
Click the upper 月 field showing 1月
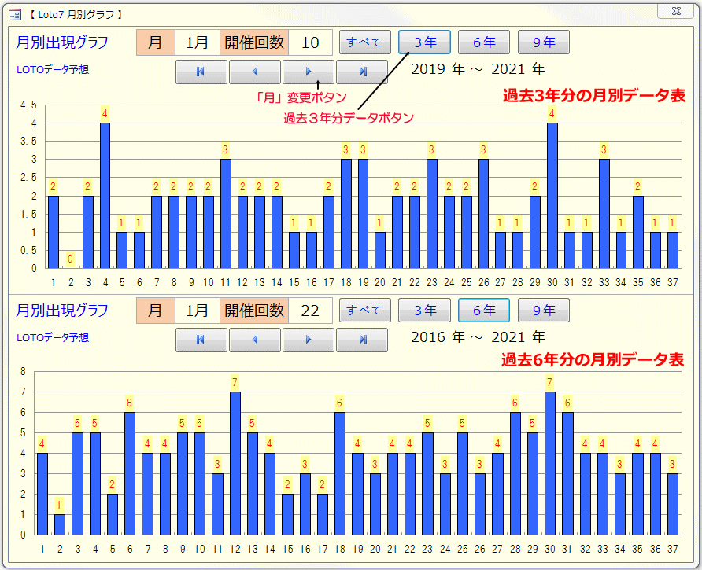tap(197, 42)
